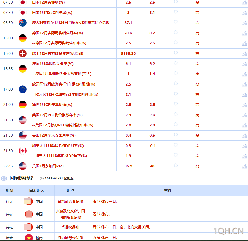The width and height of the screenshot is (248, 241).
Task: Select 香港交易所 location cell
Action: point(70,227)
